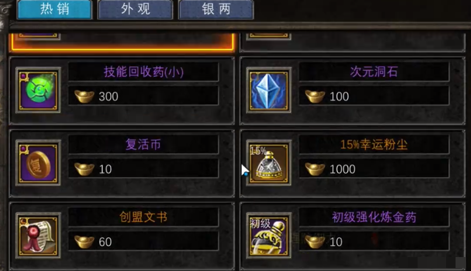Screen dimensions: 471x271
Task: Choose the 15%幸运粉尘 pouch icon
Action: 268,163
